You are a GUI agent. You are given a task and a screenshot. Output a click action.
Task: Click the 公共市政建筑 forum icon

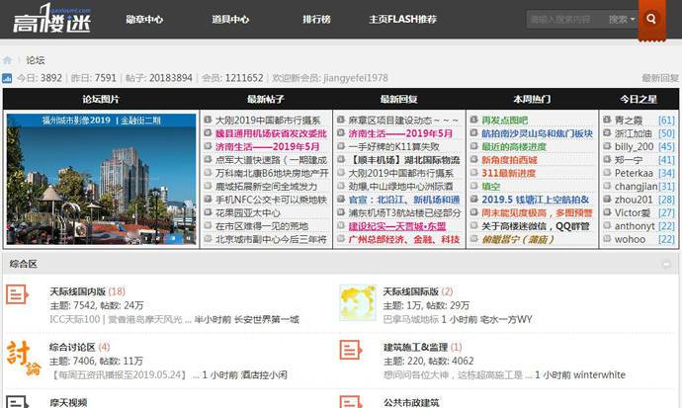[x=351, y=401]
